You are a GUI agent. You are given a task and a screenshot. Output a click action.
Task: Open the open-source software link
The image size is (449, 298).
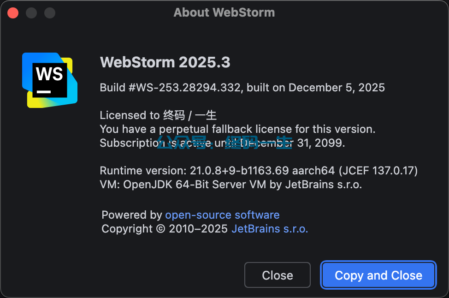click(222, 215)
